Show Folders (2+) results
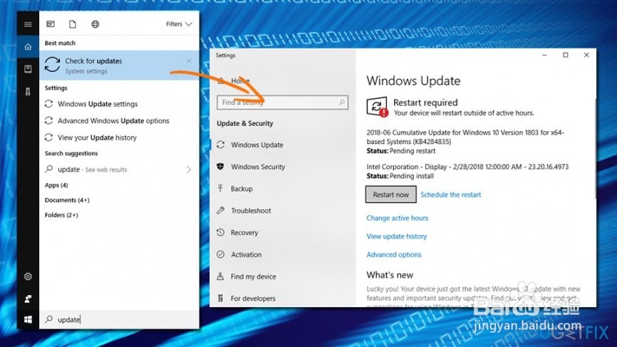Viewport: 617px width, 347px height. pyautogui.click(x=61, y=214)
